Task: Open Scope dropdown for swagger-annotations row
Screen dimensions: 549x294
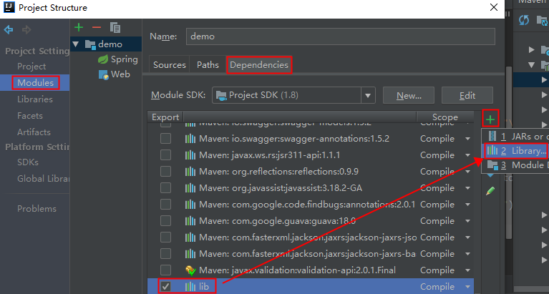Action: click(x=468, y=139)
